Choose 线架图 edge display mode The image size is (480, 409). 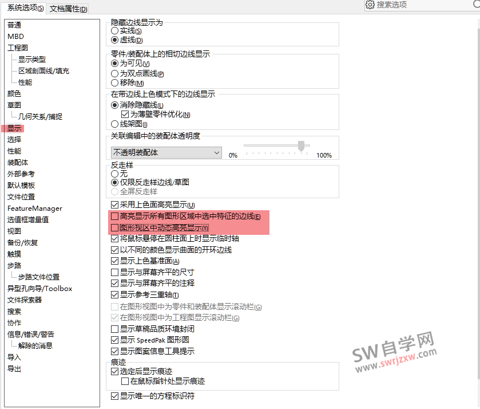click(x=116, y=123)
